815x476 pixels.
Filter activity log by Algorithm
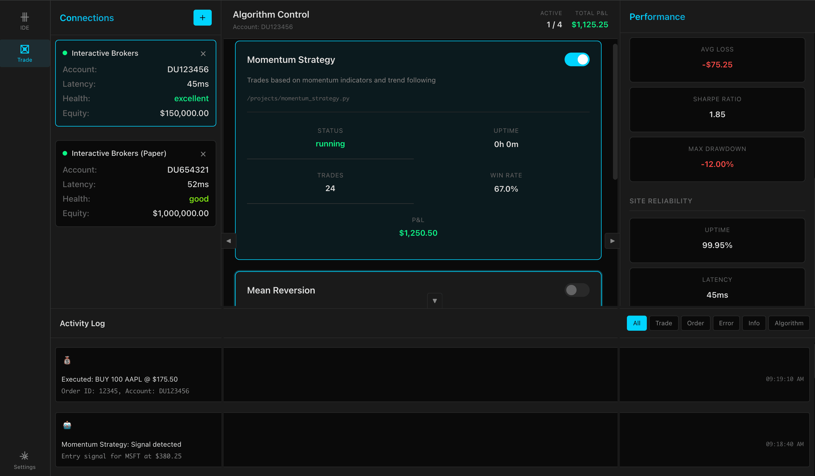coord(789,323)
